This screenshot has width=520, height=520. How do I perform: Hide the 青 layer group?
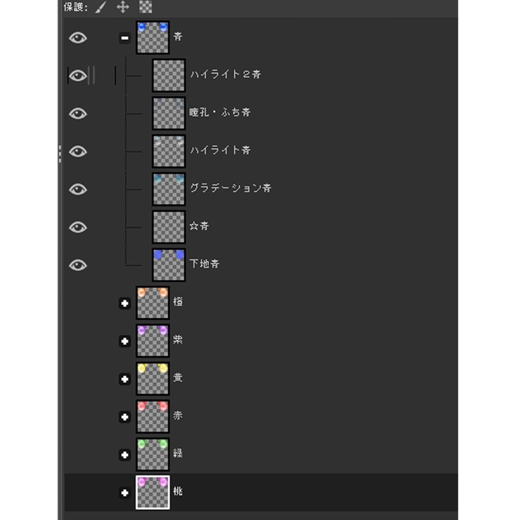[78, 38]
